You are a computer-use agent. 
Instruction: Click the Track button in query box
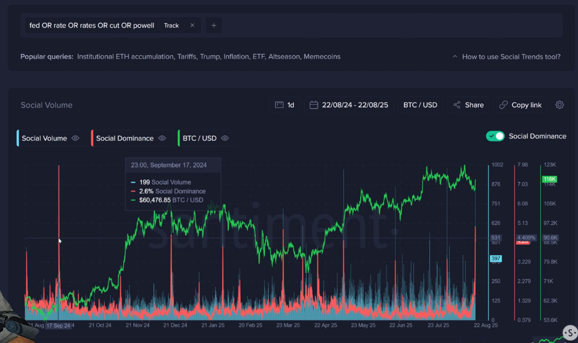tap(171, 25)
